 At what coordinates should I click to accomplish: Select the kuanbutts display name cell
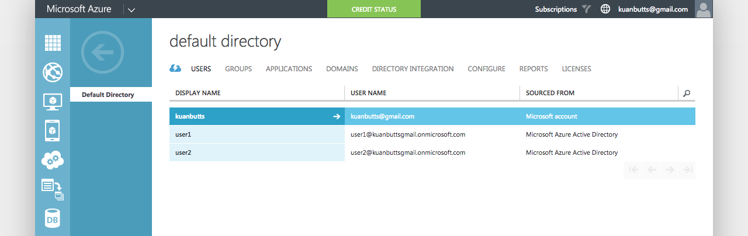257,116
